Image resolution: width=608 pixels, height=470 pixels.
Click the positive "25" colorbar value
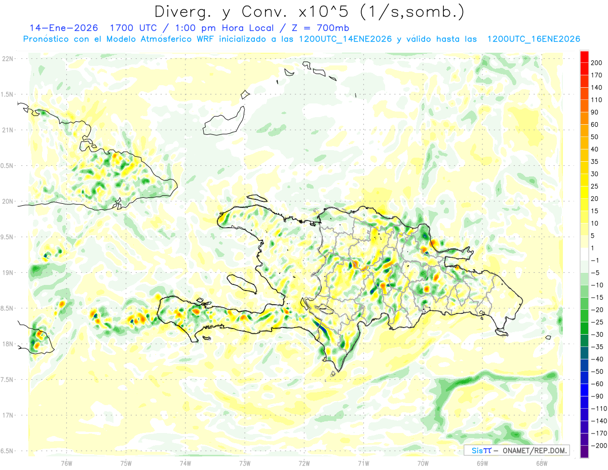595,186
